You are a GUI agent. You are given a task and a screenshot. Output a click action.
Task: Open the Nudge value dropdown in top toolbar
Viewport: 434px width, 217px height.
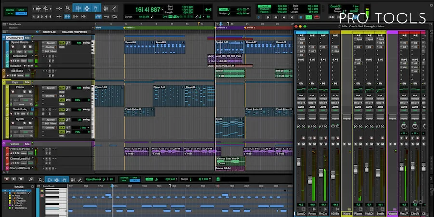pos(248,13)
